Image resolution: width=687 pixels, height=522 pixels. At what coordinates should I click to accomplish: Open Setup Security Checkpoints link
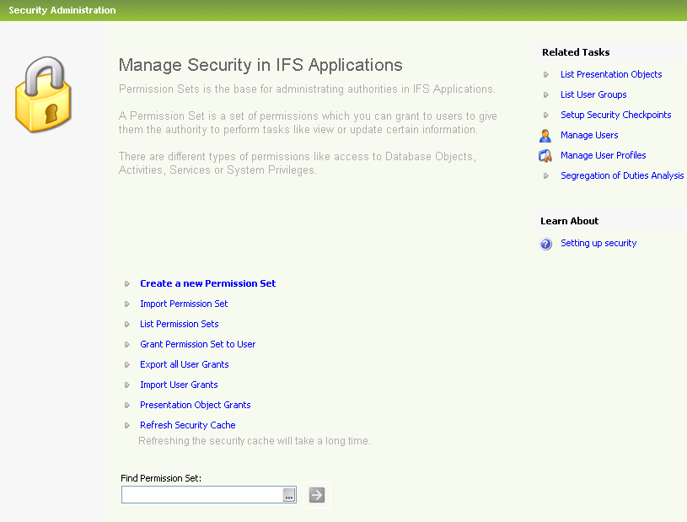point(615,115)
